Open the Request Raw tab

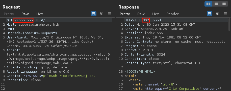(25, 14)
